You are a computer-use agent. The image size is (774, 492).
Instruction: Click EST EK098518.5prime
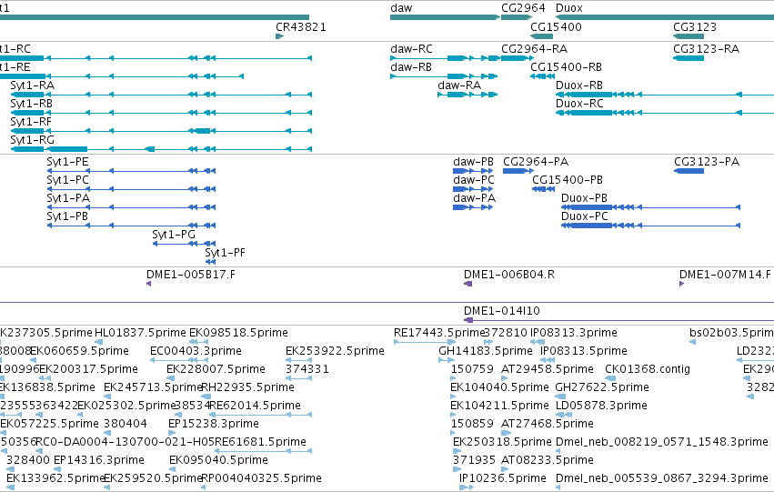pos(238,333)
